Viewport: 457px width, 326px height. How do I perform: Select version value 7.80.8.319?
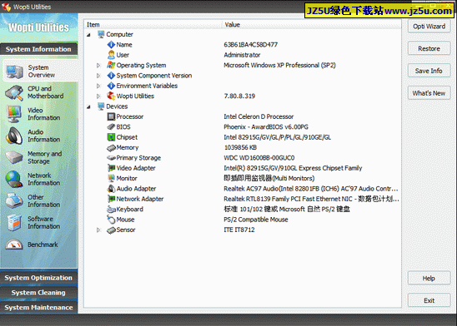[239, 96]
